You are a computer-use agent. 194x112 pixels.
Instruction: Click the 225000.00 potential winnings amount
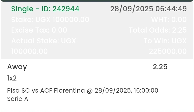coord(168,51)
